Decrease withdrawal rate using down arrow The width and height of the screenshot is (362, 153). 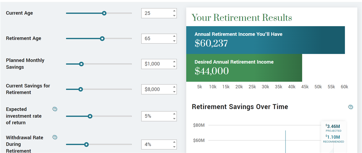pos(174,147)
